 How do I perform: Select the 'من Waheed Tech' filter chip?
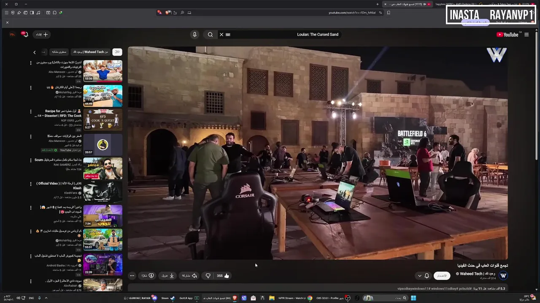90,52
